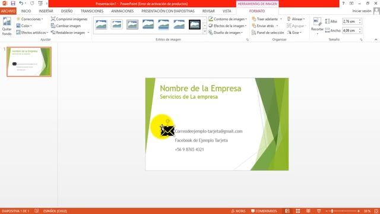380x214 pixels.
Task: Apply the sixth picture style in gallery
Action: (179, 24)
